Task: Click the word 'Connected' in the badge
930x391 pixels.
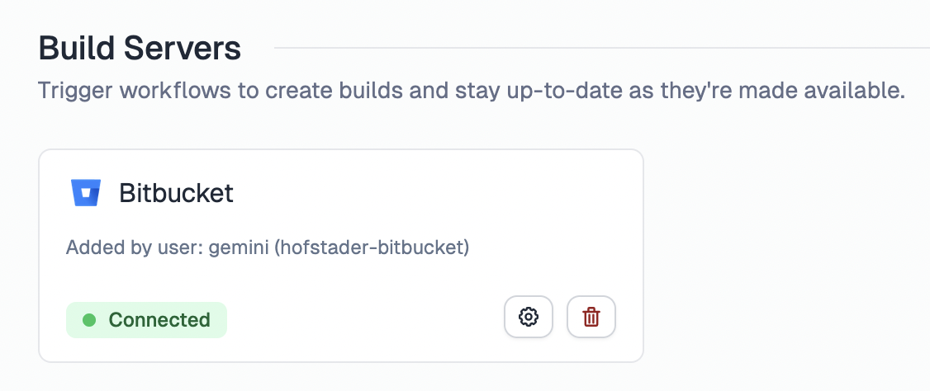Action: (x=159, y=320)
